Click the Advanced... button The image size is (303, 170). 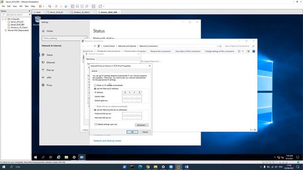click(142, 125)
